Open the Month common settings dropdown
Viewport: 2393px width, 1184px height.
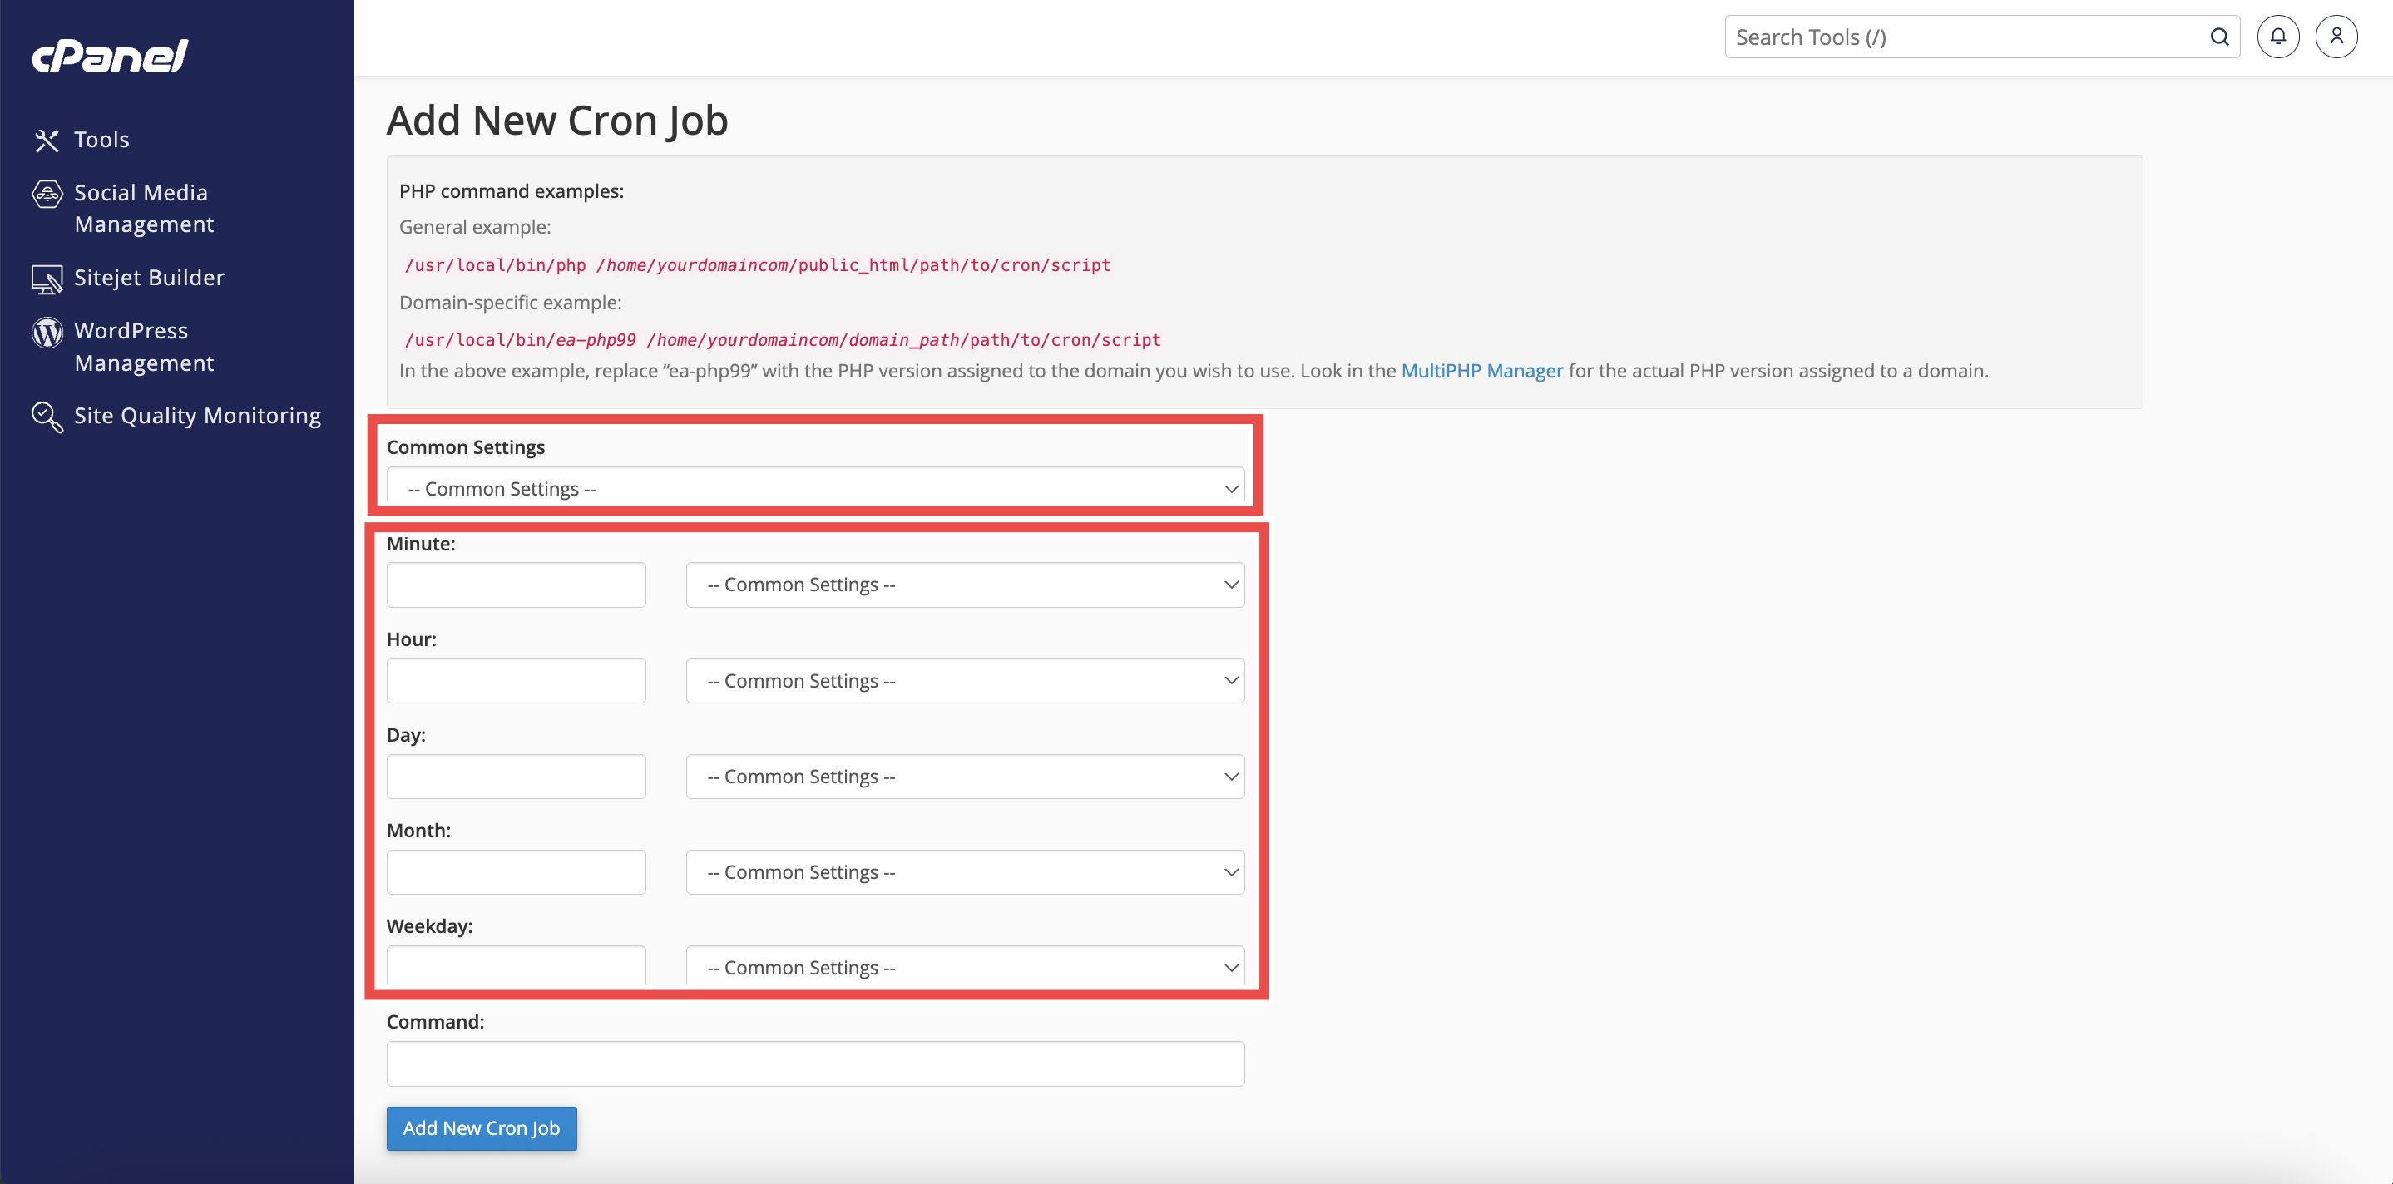click(964, 872)
